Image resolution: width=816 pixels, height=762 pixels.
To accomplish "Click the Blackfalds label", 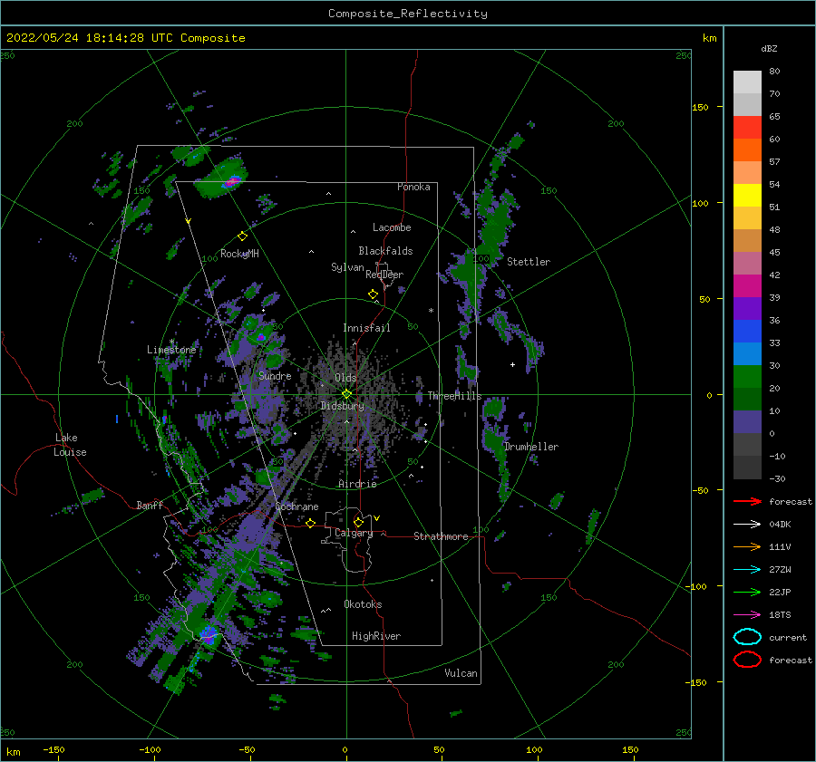I will (x=385, y=251).
